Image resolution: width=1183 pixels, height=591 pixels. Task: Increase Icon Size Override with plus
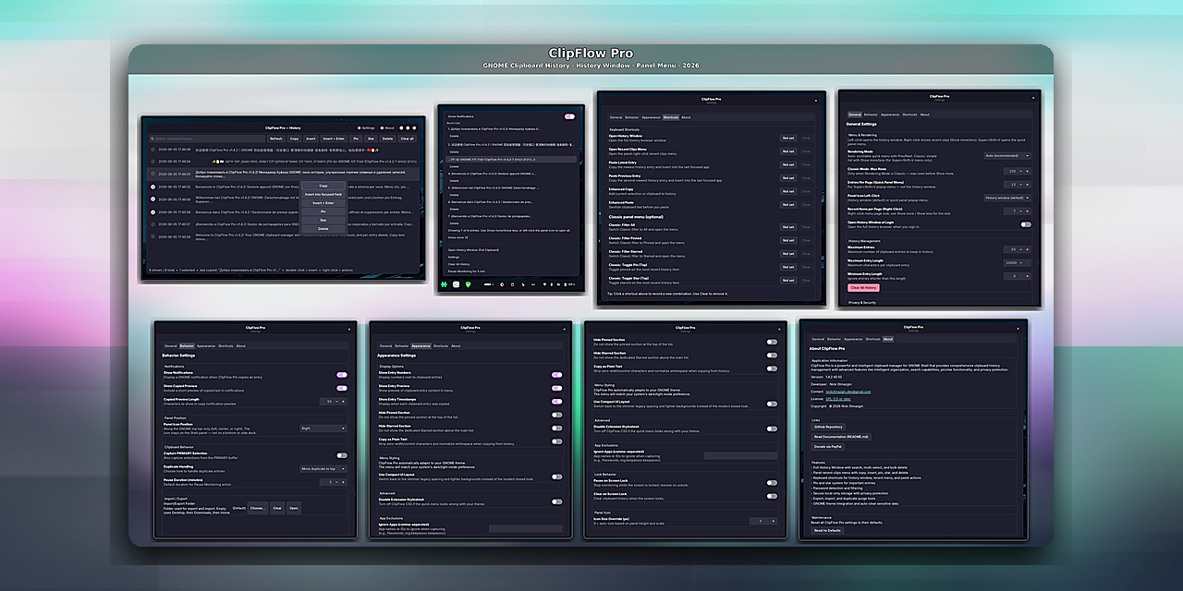pyautogui.click(x=774, y=521)
